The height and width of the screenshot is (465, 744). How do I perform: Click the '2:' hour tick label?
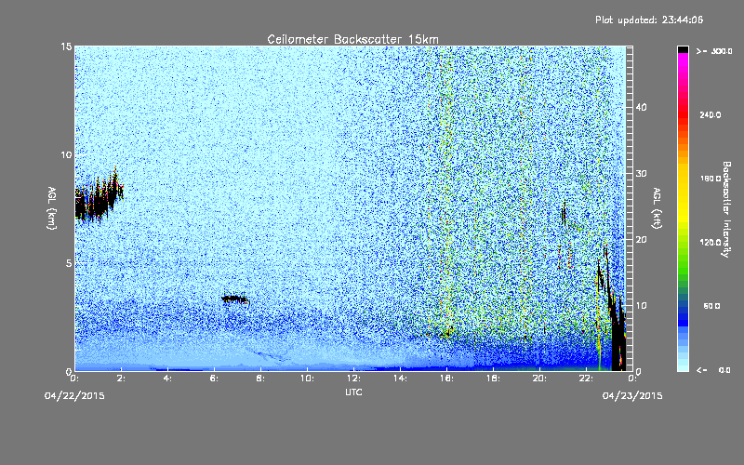(x=121, y=379)
